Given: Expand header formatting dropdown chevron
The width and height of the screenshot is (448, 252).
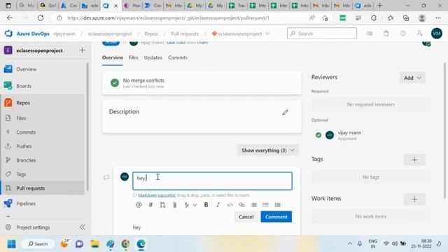Looking at the screenshot, I should [195, 205].
